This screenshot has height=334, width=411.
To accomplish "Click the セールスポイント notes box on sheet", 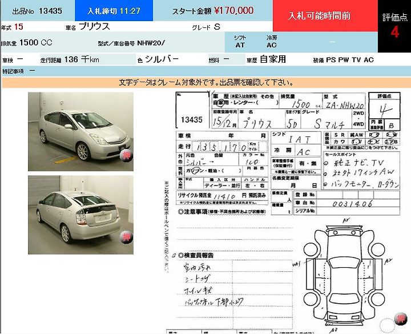I will pos(362,170).
